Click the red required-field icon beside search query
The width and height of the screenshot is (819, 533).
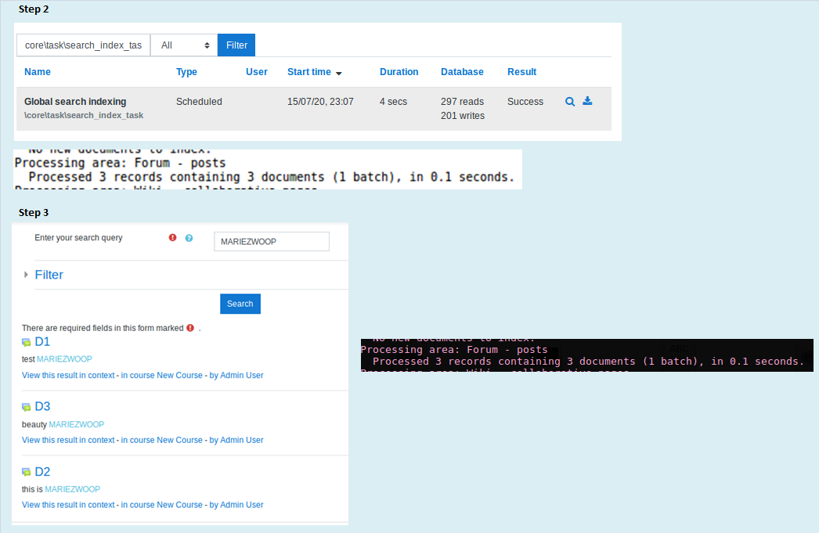(172, 237)
